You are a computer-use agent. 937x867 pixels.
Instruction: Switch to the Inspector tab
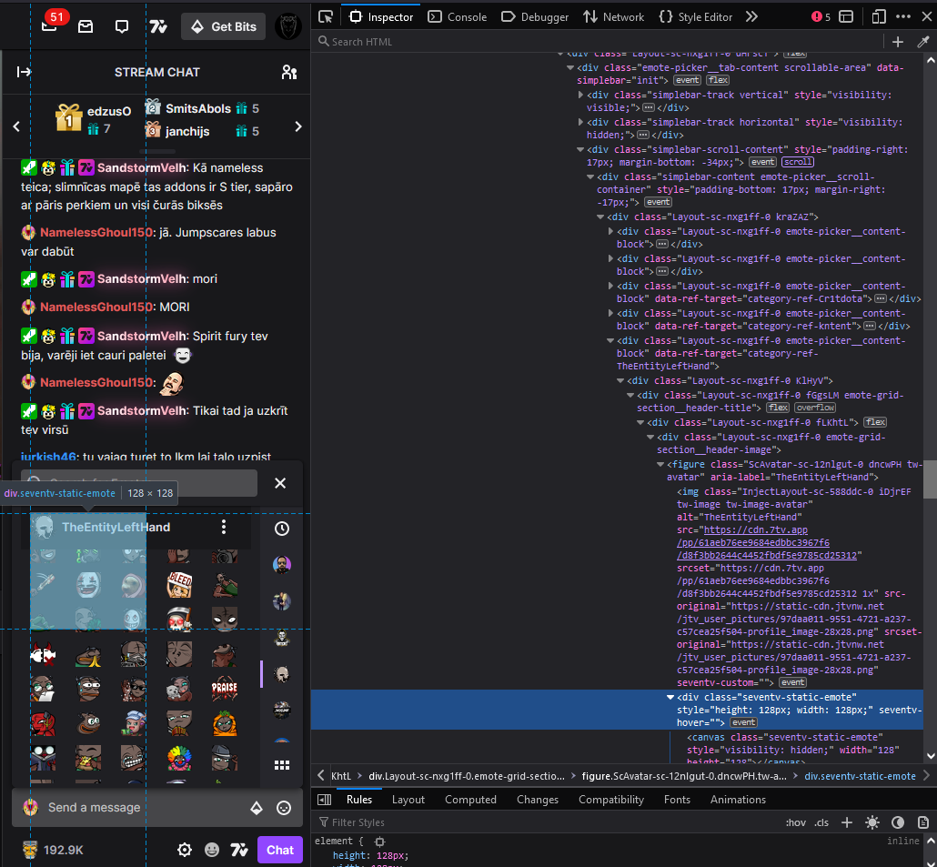[x=381, y=16]
